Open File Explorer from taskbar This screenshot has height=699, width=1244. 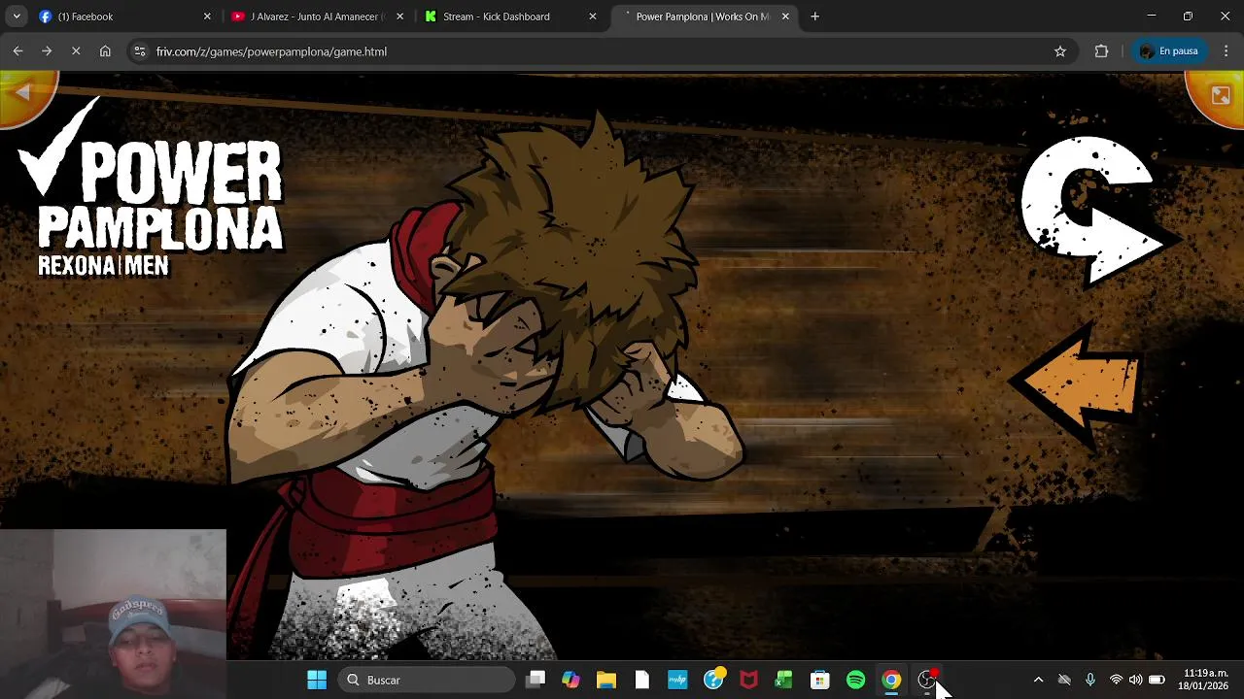point(606,680)
